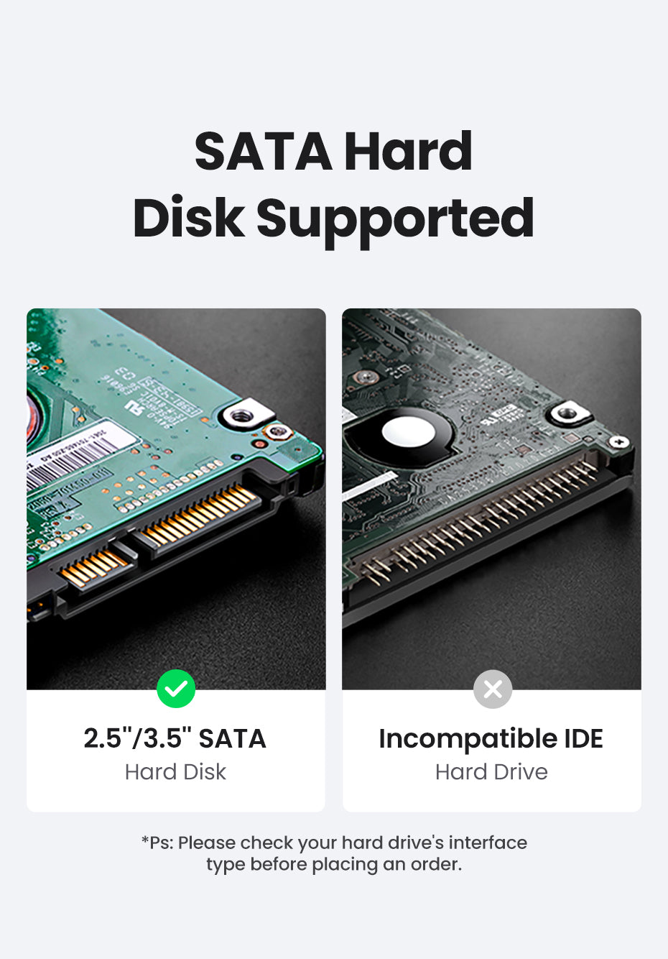668x959 pixels.
Task: Click the "Disk Supported" headline text
Action: point(333,219)
